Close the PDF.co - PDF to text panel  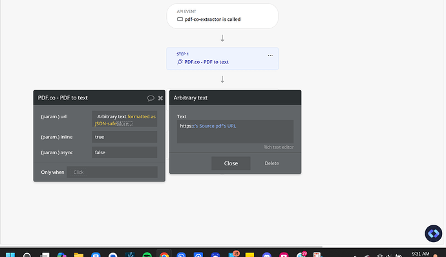(x=160, y=98)
